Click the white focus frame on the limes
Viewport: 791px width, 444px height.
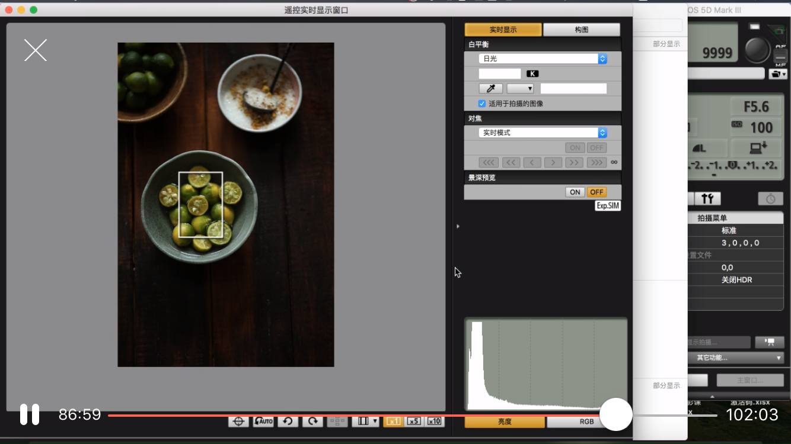(x=200, y=205)
